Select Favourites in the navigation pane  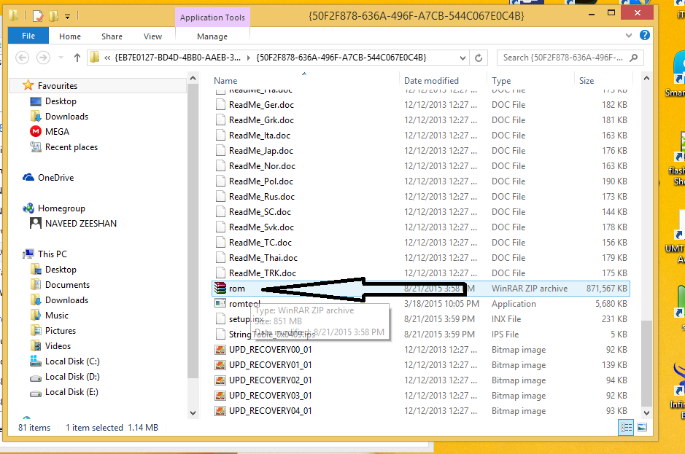pos(57,85)
